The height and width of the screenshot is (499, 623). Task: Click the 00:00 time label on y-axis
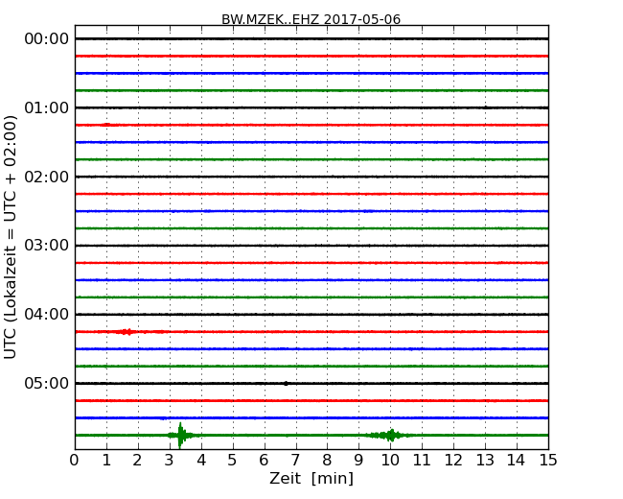(46, 38)
